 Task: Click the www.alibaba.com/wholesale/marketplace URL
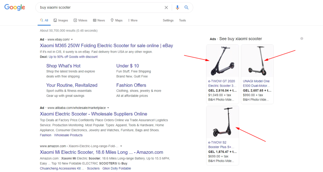[77, 108]
